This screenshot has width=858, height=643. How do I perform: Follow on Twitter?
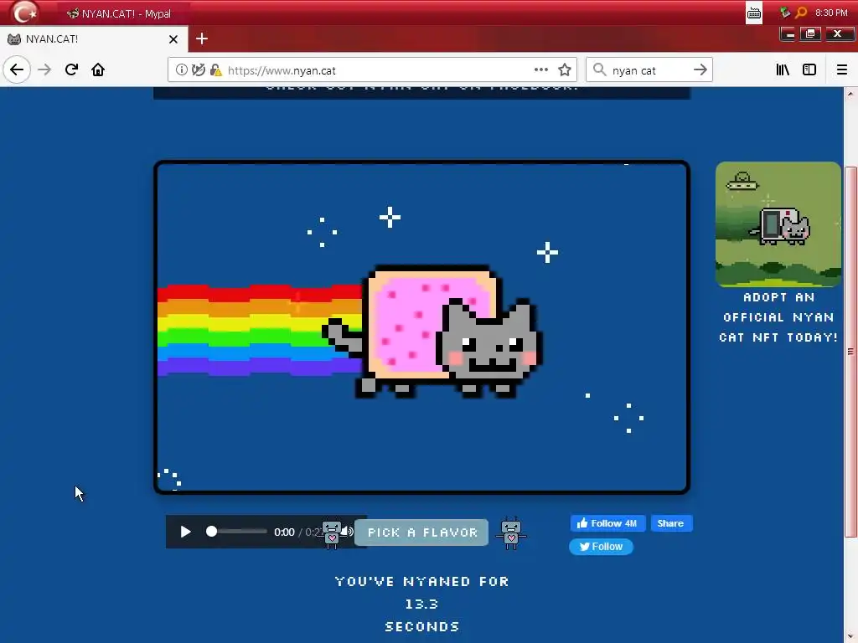tap(601, 547)
